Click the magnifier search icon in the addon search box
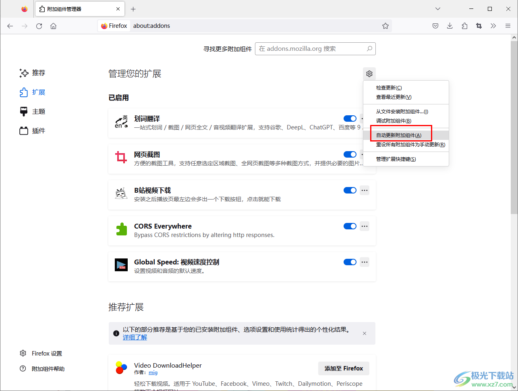518x391 pixels. click(x=369, y=49)
